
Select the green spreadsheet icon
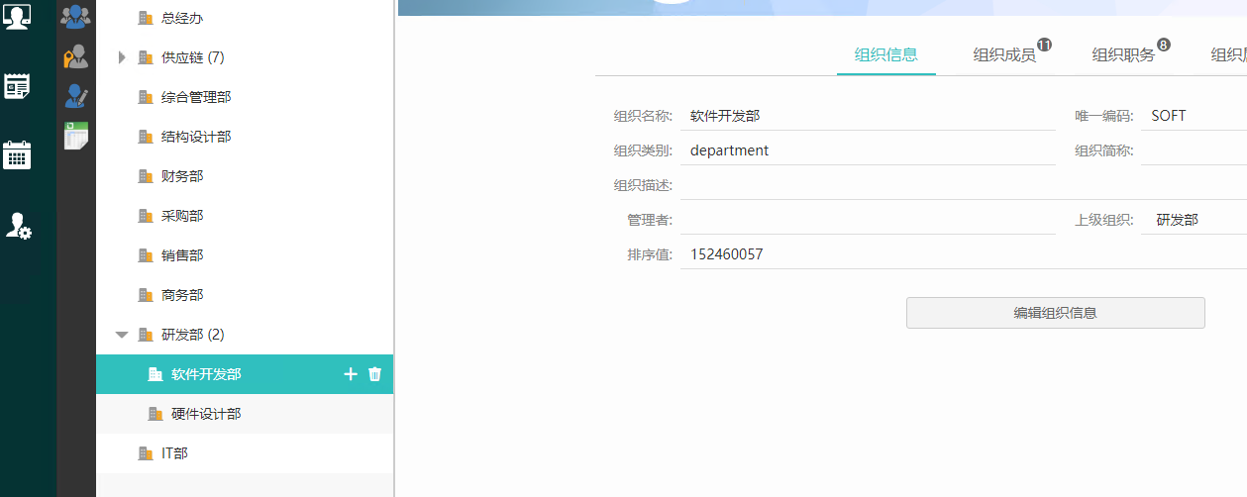point(76,136)
